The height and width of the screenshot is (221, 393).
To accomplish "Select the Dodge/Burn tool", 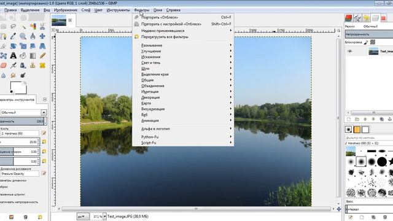I will pyautogui.click(x=23, y=75).
